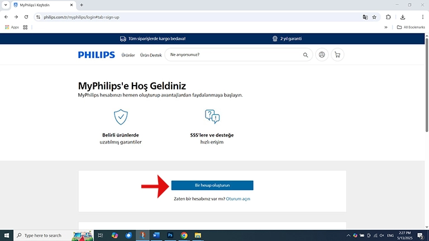429x241 pixels.
Task: Open Chrome from the taskbar
Action: point(184,235)
